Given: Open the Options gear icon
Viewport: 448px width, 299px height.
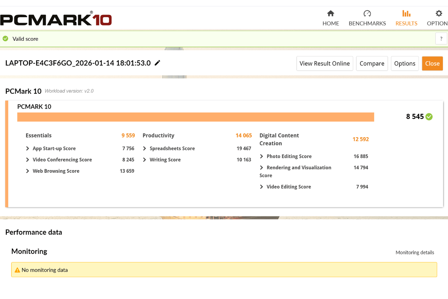Looking at the screenshot, I should (x=439, y=13).
